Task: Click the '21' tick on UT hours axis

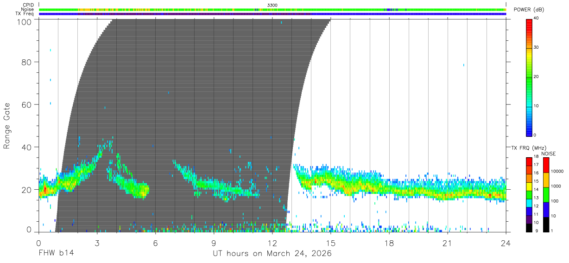Action: (x=447, y=243)
